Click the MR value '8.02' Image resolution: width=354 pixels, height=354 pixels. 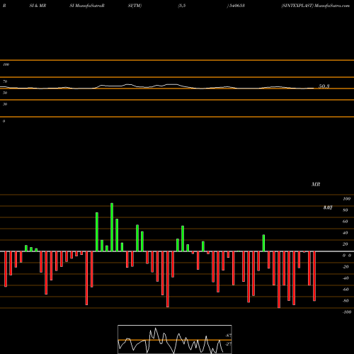tap(328, 207)
